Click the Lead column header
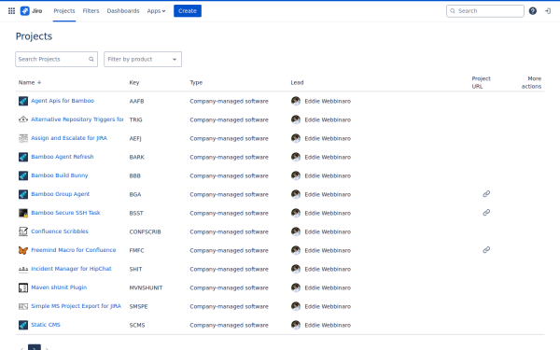Screen dimensions: 560x350 297,82
